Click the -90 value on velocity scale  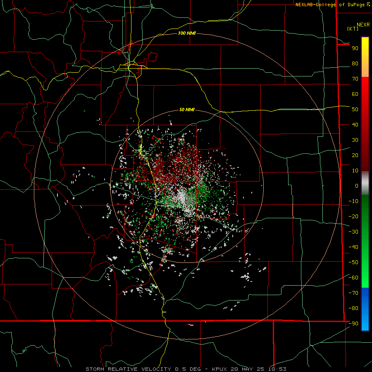(353, 324)
